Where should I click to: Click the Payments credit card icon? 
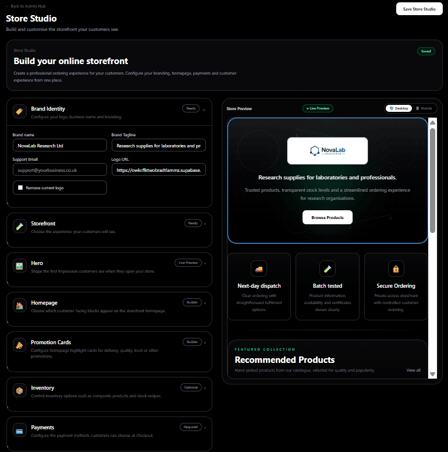(20, 431)
